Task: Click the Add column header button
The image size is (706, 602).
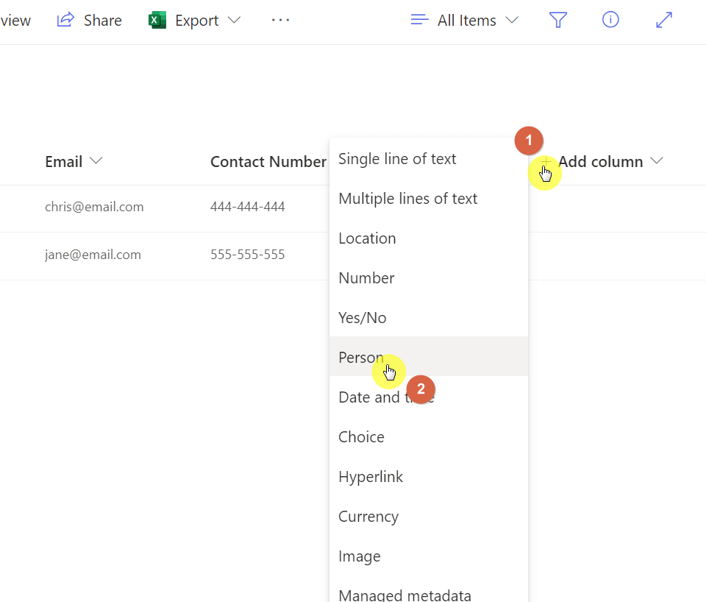Action: 601,161
